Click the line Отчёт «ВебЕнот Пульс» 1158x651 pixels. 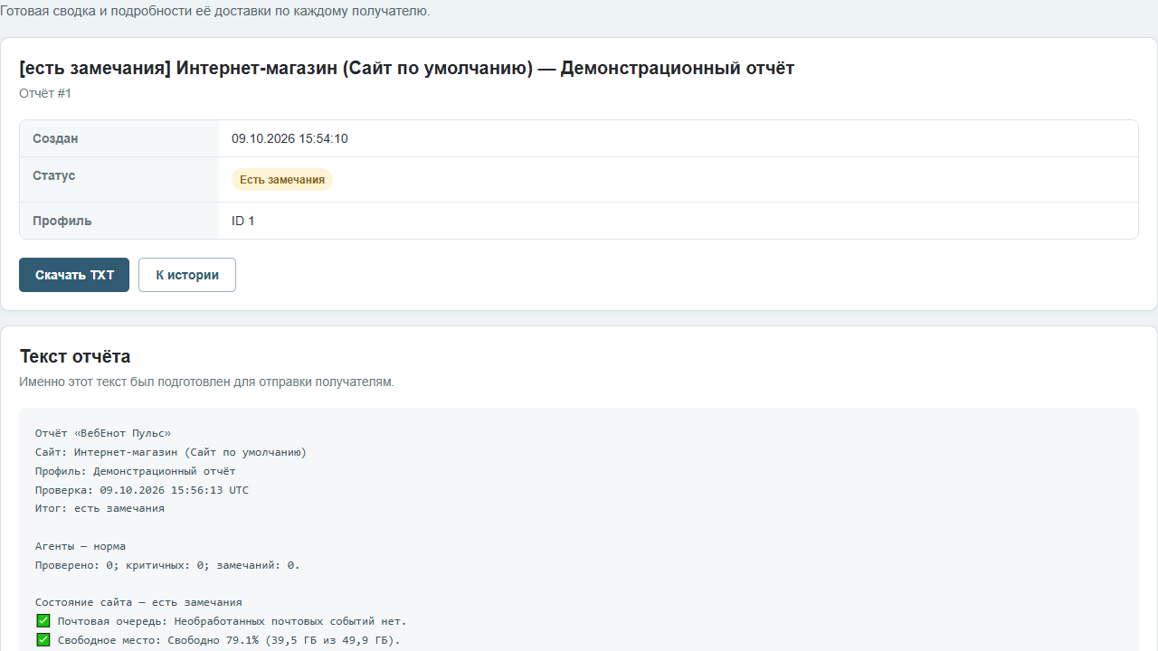103,433
